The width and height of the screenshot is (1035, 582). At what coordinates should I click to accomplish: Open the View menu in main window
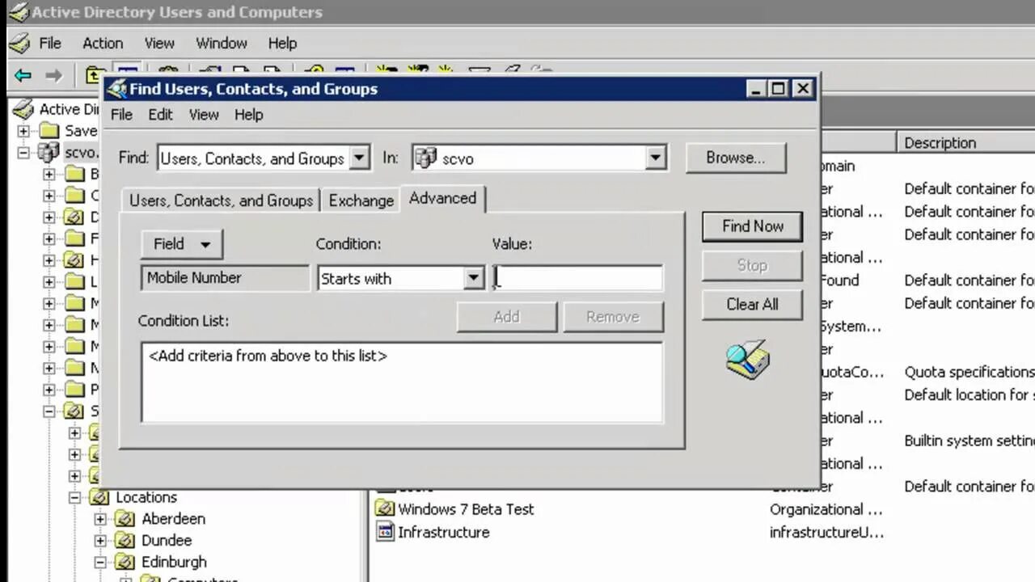(159, 44)
